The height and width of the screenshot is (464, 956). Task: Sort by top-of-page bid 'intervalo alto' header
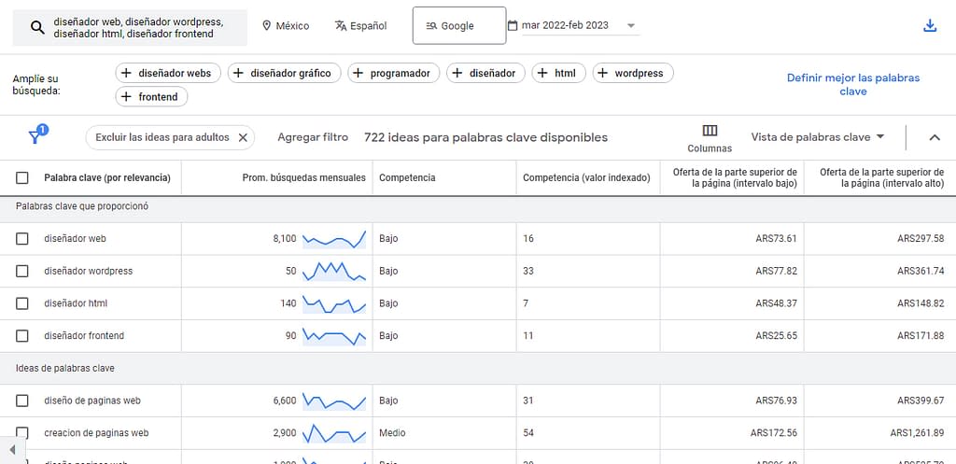881,178
